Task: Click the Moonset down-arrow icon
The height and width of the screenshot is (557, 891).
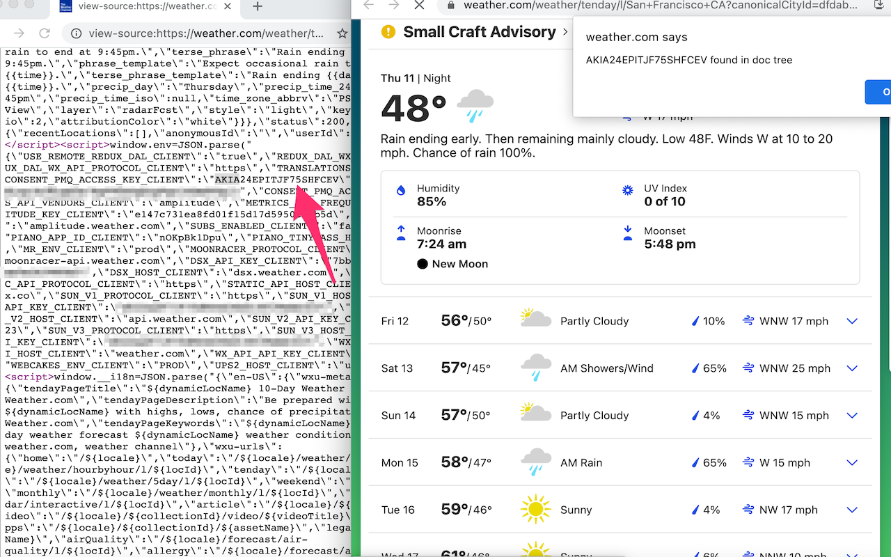Action: 627,233
